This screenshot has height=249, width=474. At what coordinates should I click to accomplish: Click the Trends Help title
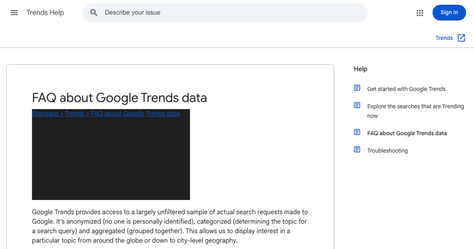[45, 12]
